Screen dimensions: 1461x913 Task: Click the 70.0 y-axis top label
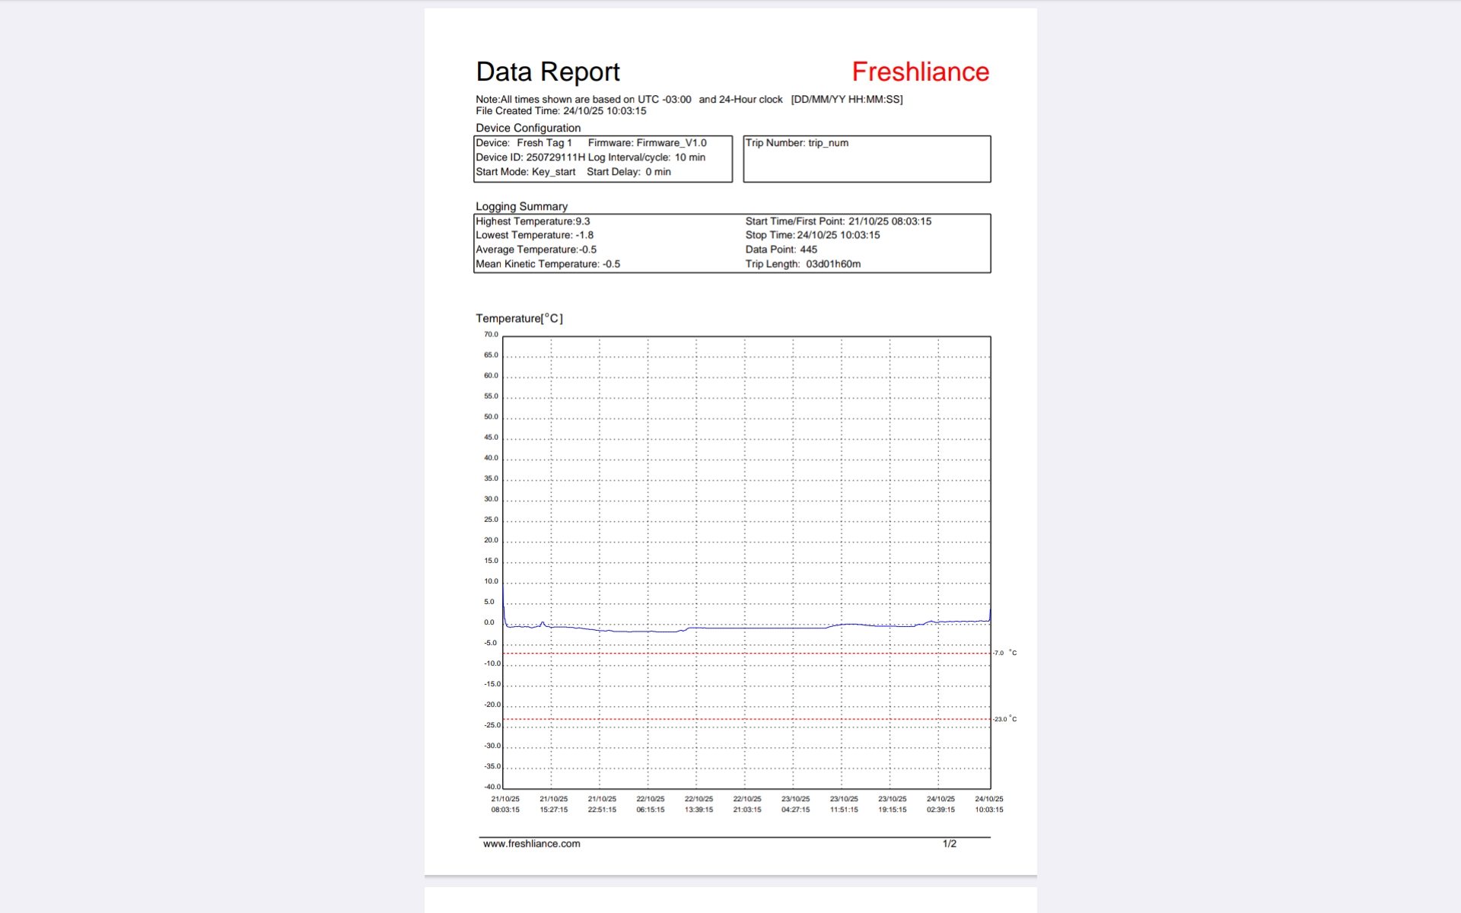pyautogui.click(x=491, y=335)
